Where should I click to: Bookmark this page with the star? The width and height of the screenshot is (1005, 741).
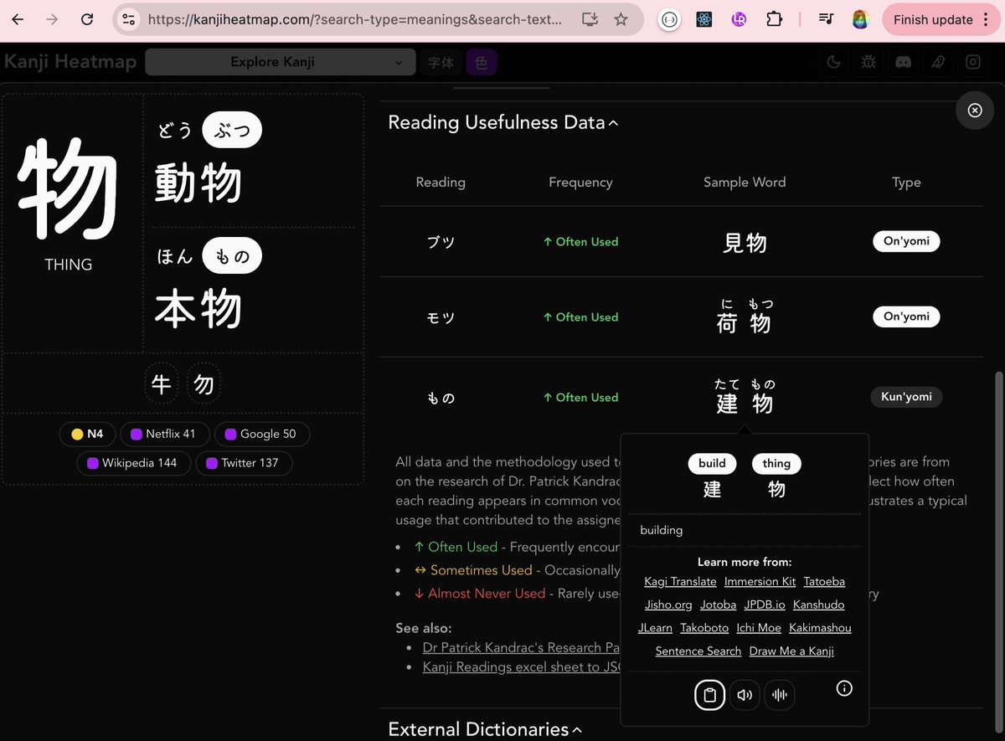621,19
